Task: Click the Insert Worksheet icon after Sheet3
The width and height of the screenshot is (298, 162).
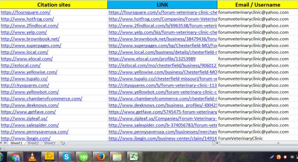Action: [x=63, y=143]
